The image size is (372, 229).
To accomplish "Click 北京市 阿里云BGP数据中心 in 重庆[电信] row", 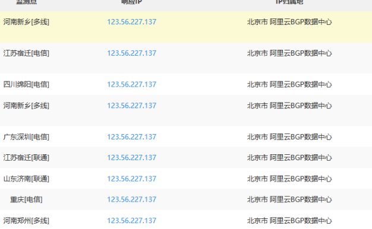I will click(x=289, y=200).
